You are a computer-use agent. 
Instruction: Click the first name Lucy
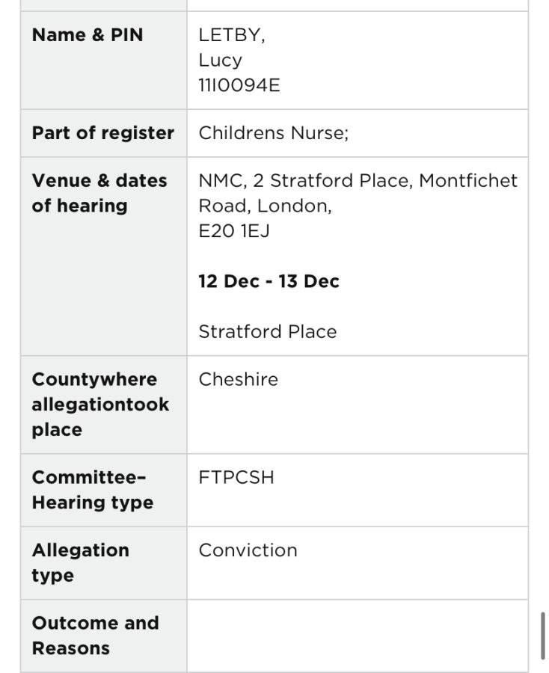220,61
